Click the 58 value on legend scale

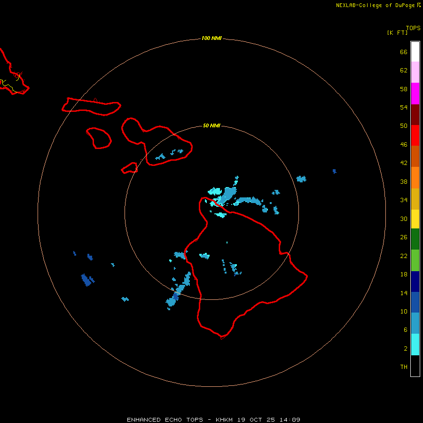[404, 89]
